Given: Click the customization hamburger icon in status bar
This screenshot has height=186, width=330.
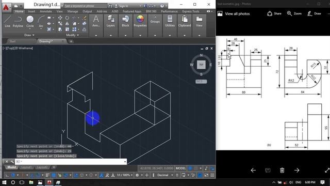Looking at the screenshot, I should [x=212, y=175].
